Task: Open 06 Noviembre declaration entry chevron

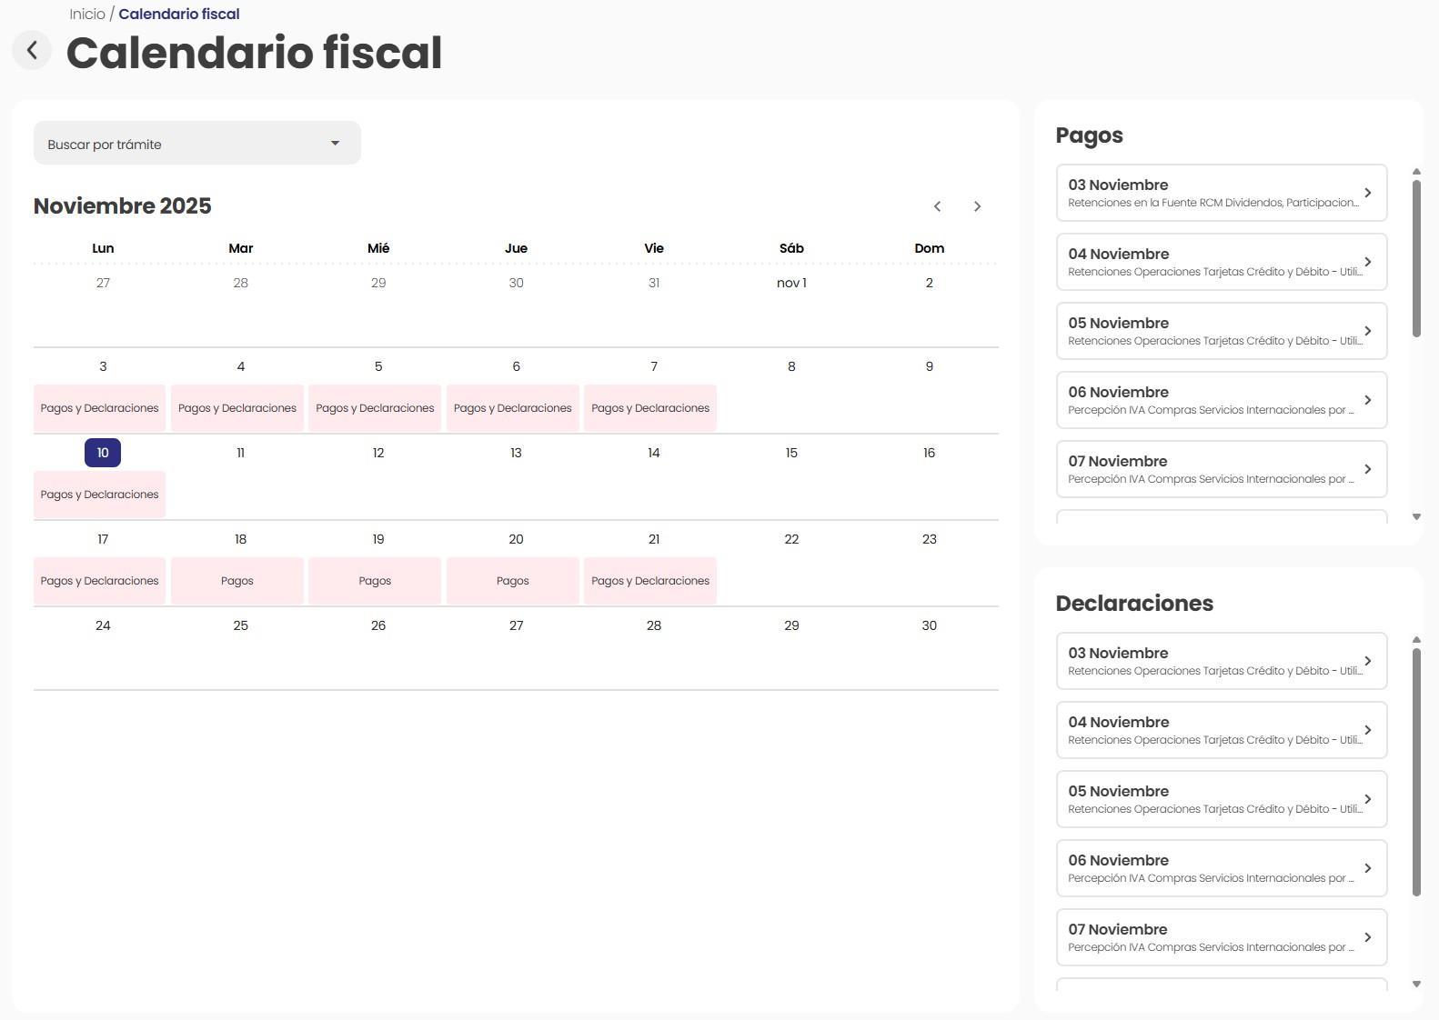Action: [x=1367, y=868]
